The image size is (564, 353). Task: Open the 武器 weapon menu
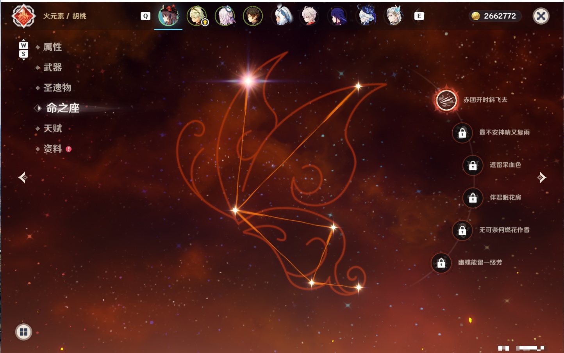click(52, 67)
